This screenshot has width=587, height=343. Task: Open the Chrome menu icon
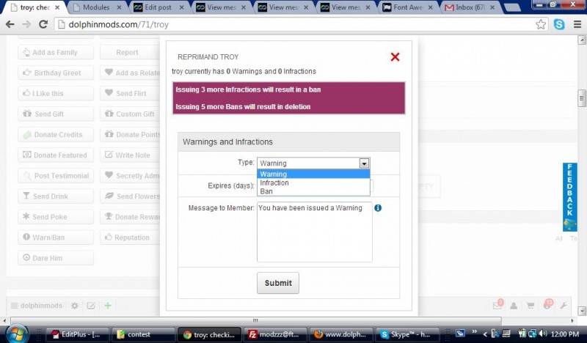577,25
